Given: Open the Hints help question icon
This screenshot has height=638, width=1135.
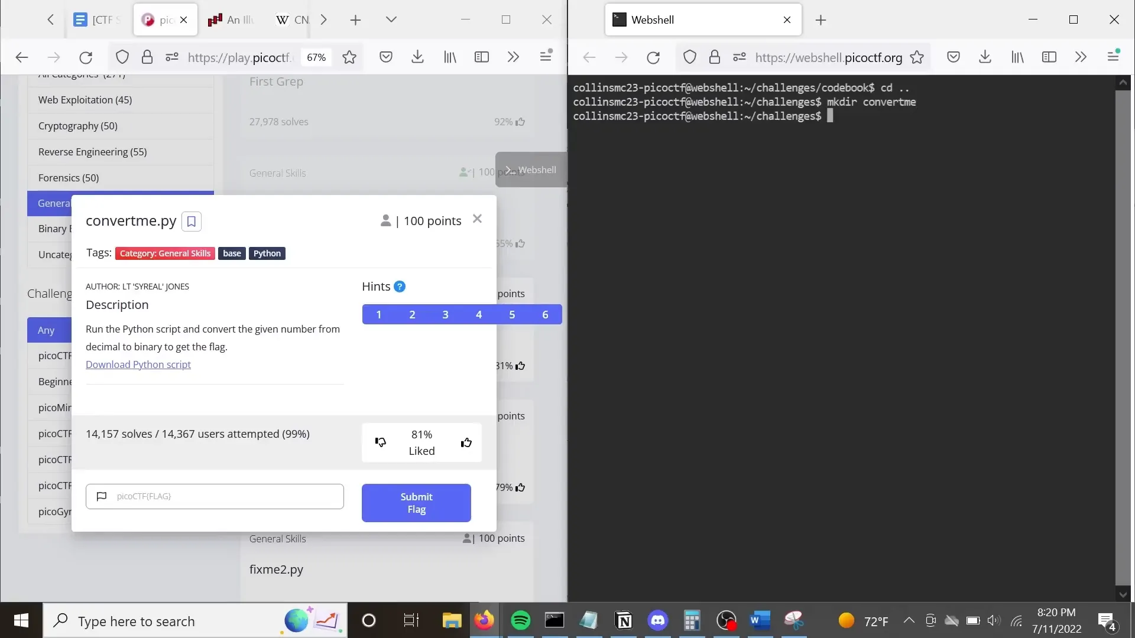Looking at the screenshot, I should (x=400, y=287).
